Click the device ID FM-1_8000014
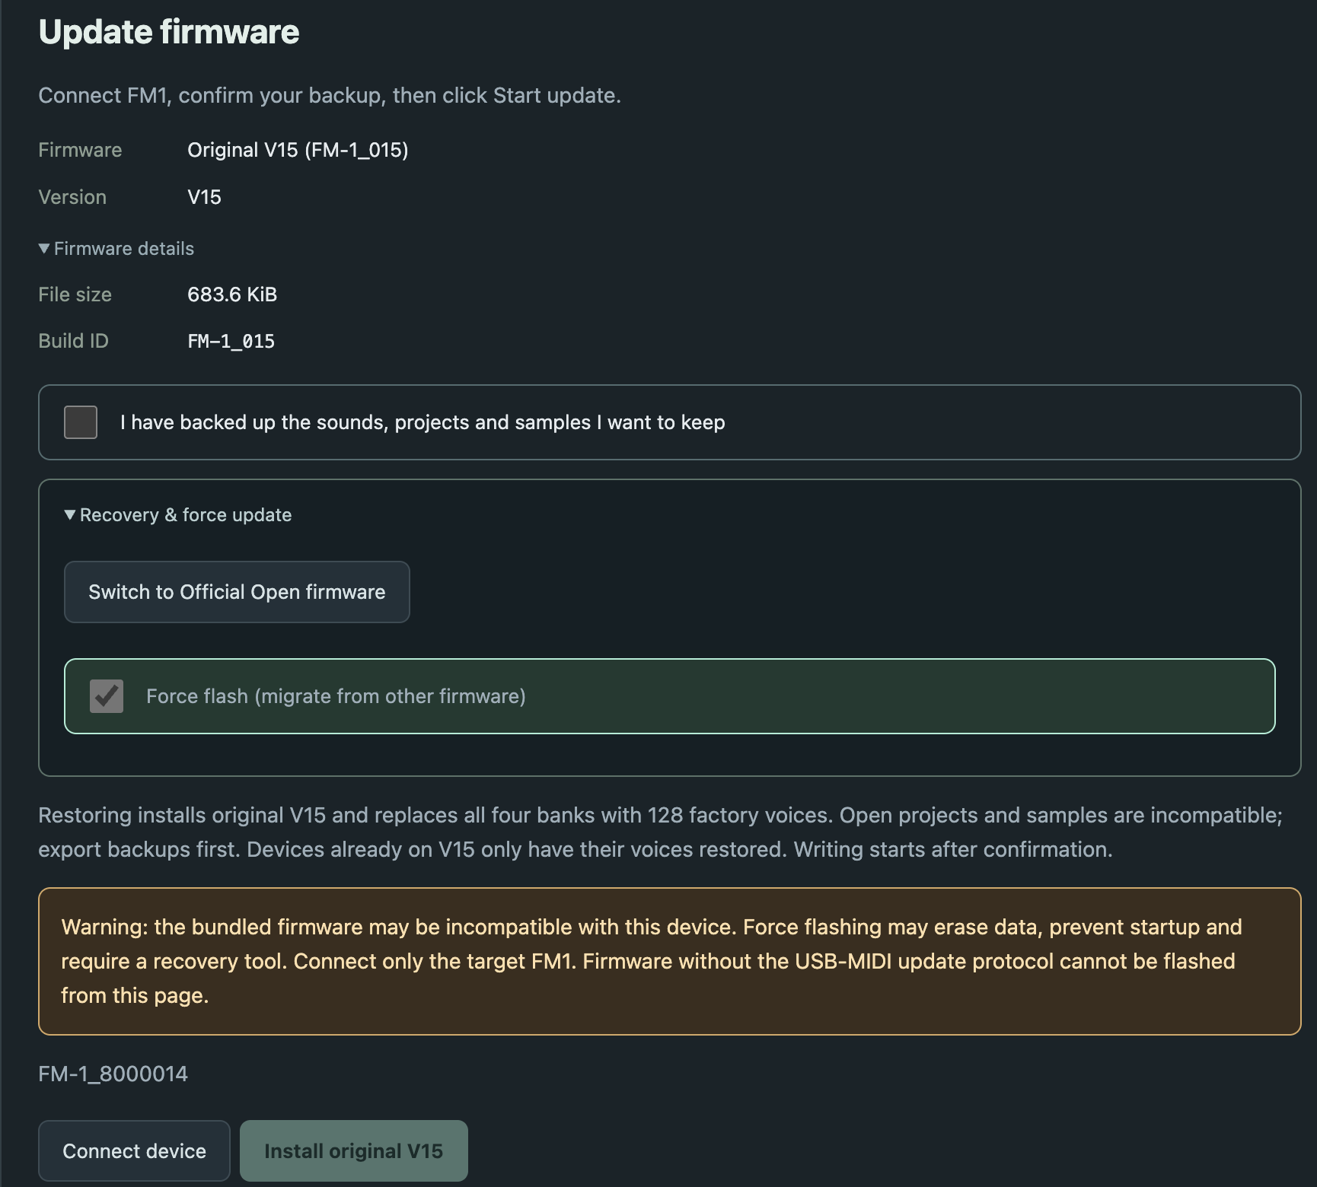Screen dimensions: 1317x1187 click(113, 1074)
